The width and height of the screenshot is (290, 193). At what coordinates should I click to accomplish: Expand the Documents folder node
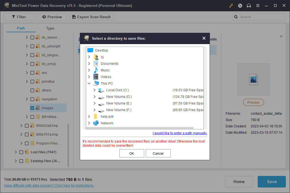coord(89,64)
